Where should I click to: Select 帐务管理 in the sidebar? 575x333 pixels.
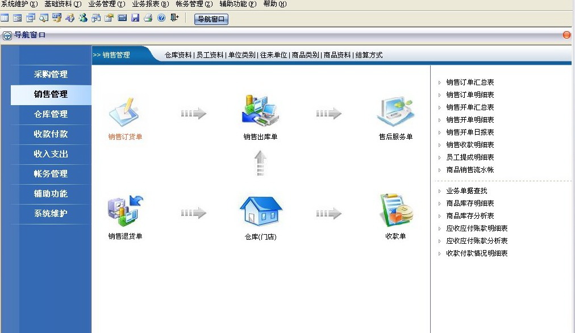(51, 174)
